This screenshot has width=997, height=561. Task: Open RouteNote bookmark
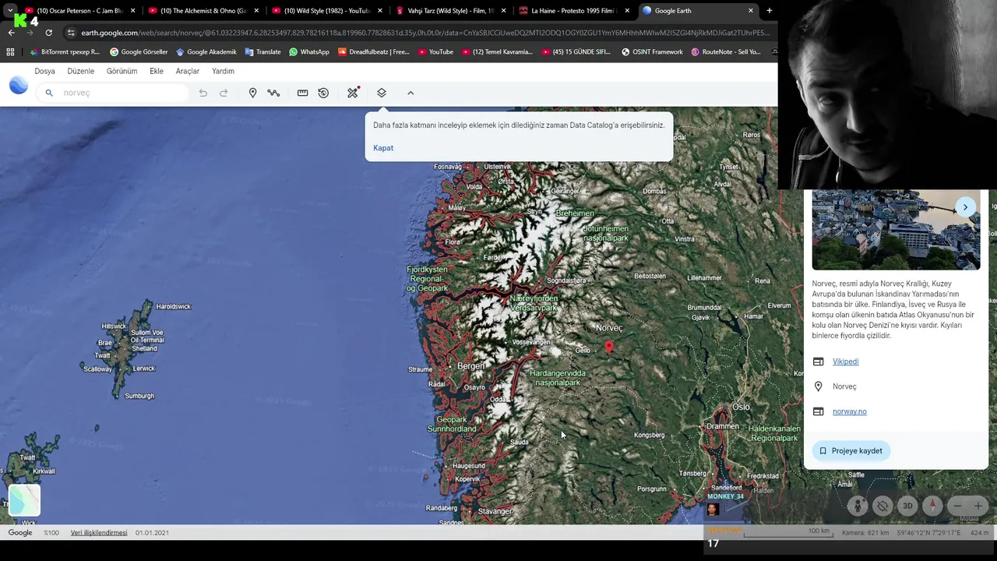pos(726,52)
